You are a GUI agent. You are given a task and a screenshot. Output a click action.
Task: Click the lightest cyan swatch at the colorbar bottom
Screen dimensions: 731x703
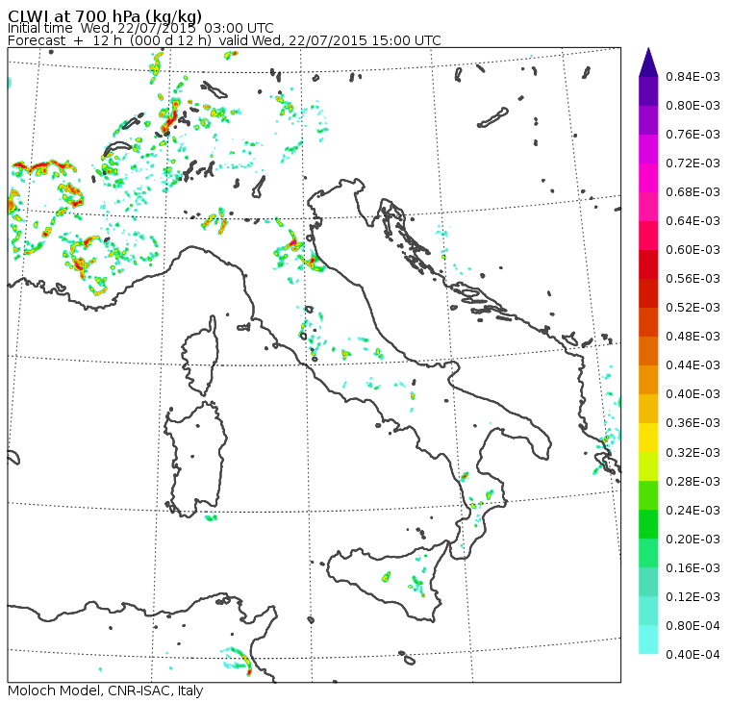tap(648, 640)
